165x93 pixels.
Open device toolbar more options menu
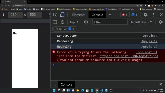49,15
